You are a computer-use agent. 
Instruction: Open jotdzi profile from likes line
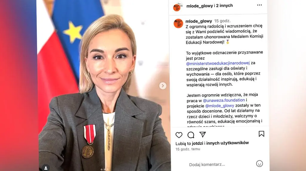click(198, 143)
